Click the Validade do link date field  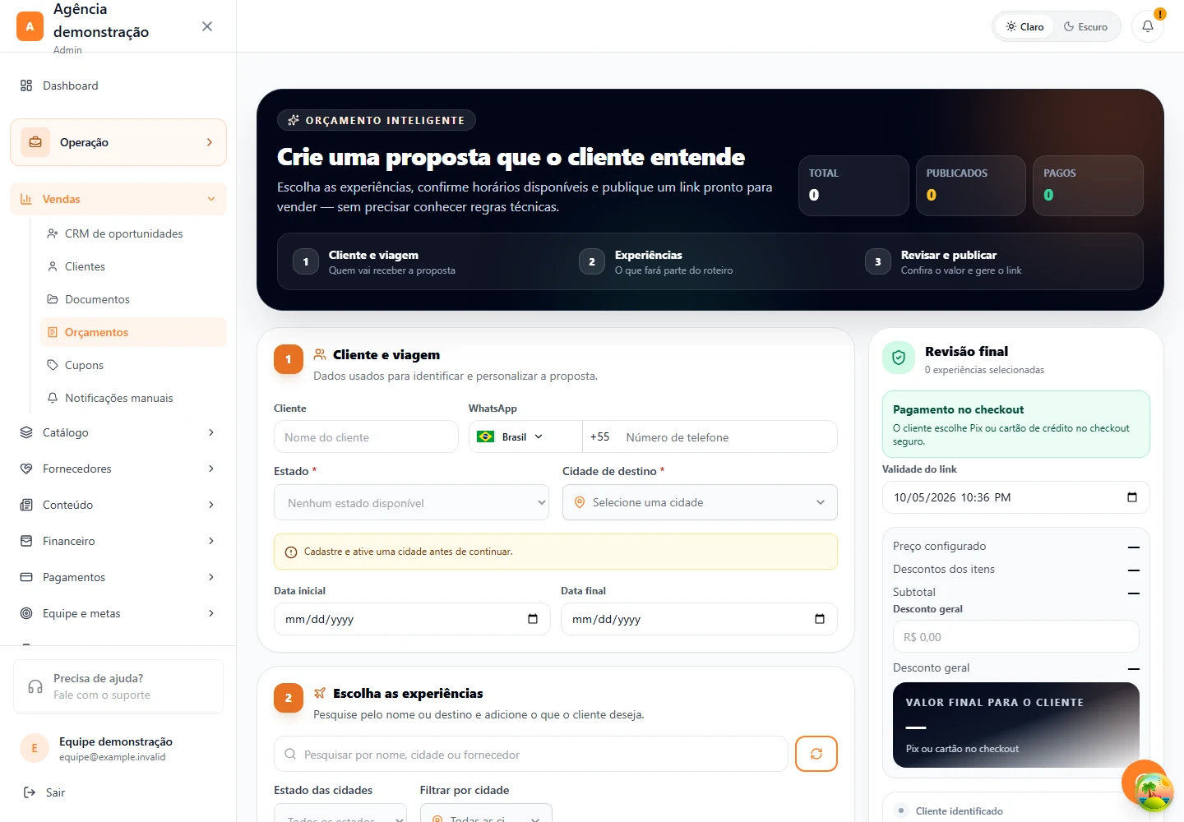point(1016,497)
